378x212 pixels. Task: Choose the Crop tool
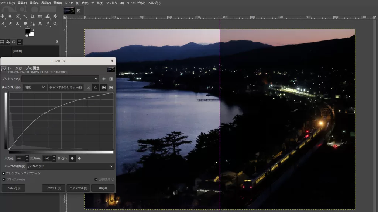click(32, 16)
